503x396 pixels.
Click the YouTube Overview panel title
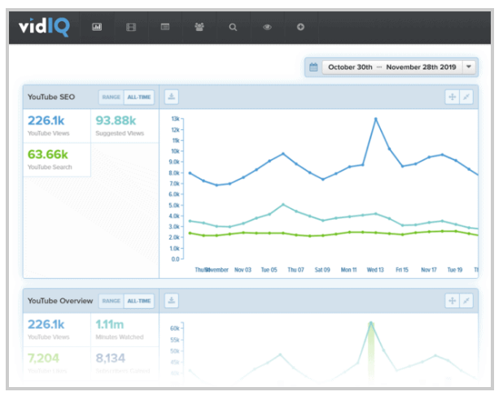[x=60, y=301]
